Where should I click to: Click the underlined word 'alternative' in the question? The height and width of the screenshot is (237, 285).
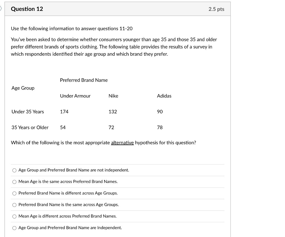[x=122, y=143]
